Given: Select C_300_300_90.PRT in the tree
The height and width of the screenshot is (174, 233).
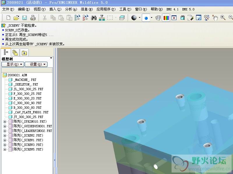Looking at the screenshot, I should click(x=25, y=103).
